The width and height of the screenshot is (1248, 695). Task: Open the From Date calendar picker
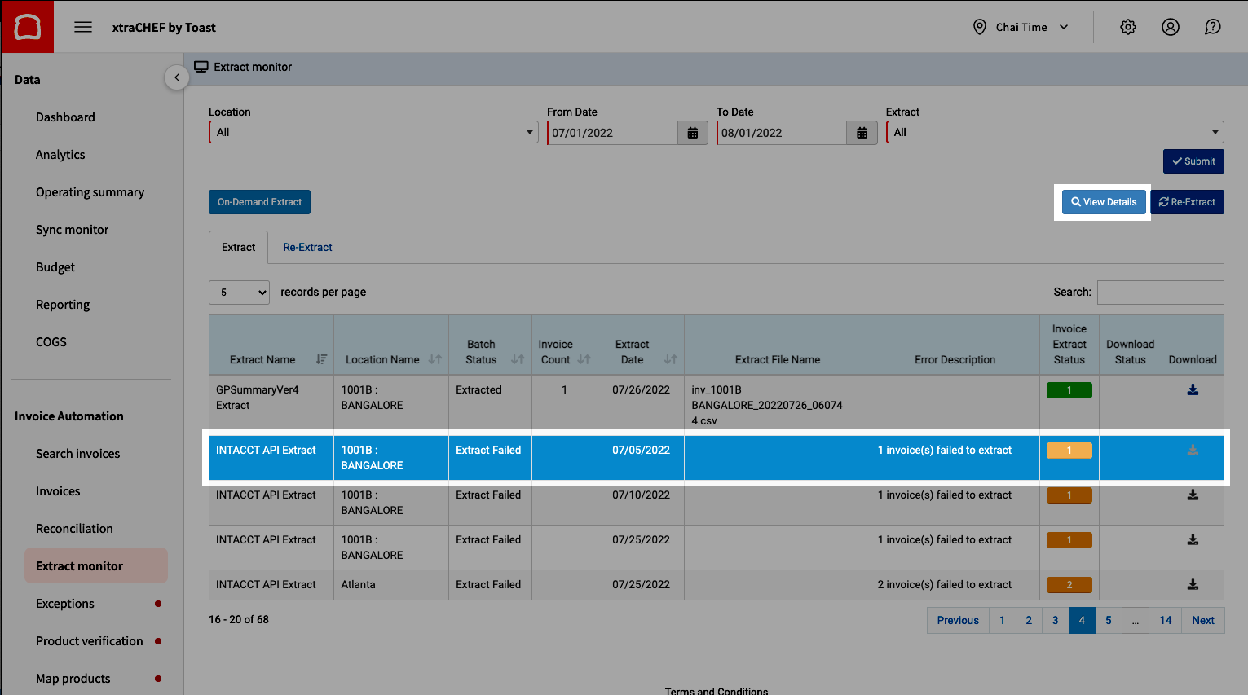pos(693,133)
